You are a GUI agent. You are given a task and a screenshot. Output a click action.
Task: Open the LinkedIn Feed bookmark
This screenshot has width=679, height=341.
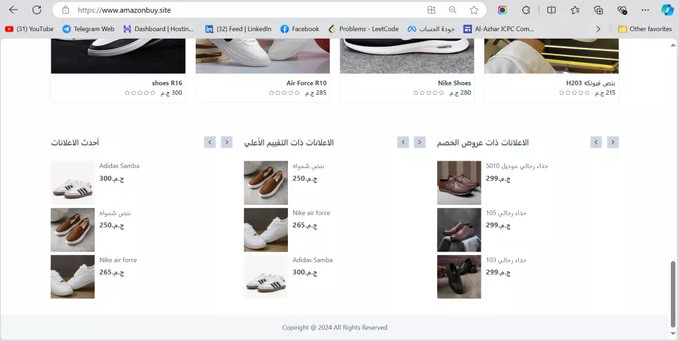[238, 29]
